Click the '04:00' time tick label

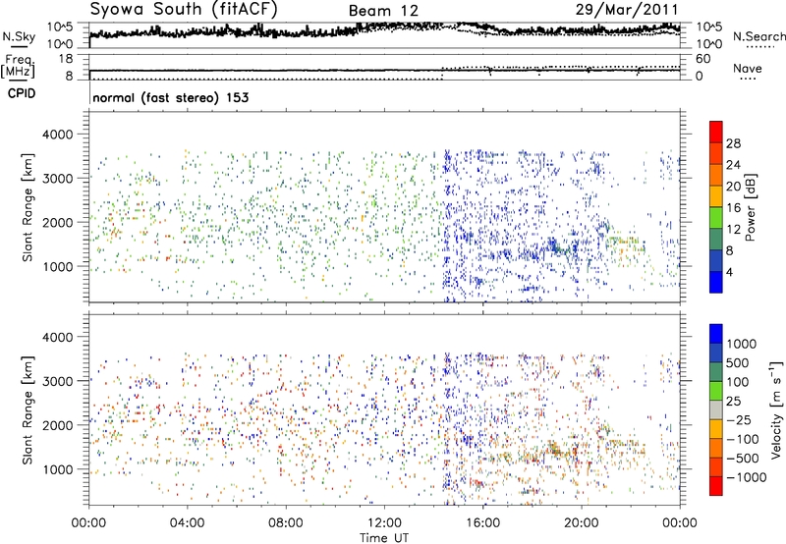(187, 523)
